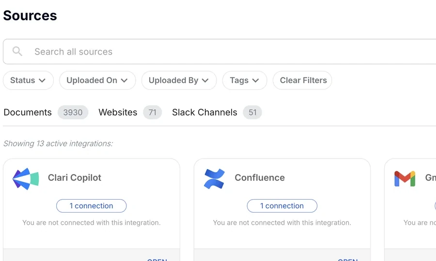Viewport: 436px width, 261px height.
Task: Click the Clear Filters button
Action: pyautogui.click(x=302, y=80)
